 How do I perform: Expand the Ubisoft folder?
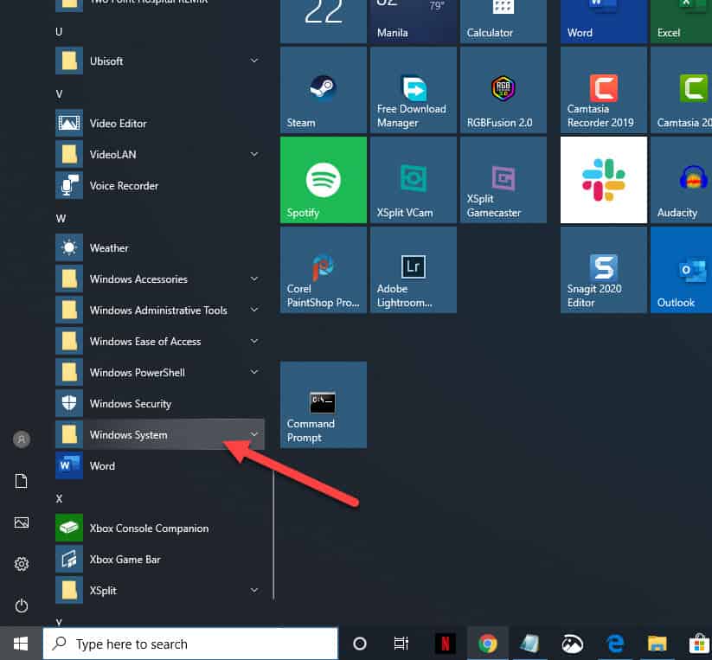click(x=160, y=61)
